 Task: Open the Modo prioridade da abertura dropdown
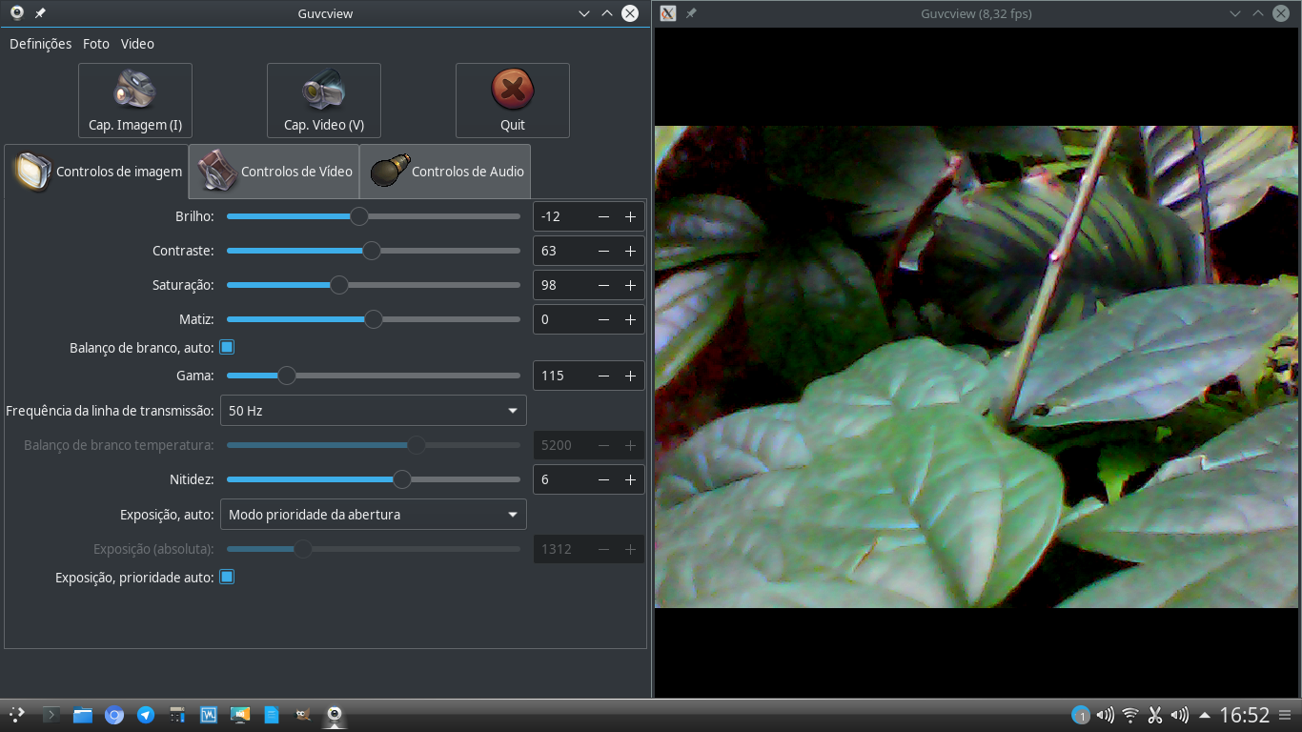pos(373,514)
